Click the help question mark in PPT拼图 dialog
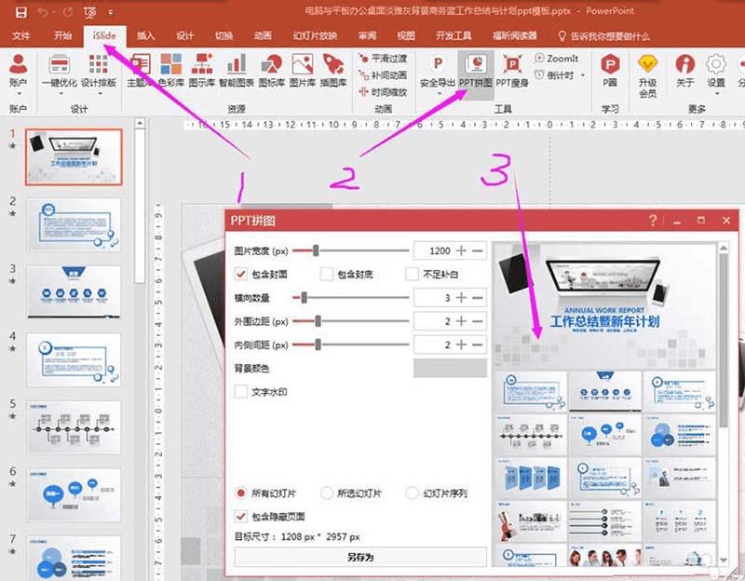Image resolution: width=745 pixels, height=581 pixels. 653,220
